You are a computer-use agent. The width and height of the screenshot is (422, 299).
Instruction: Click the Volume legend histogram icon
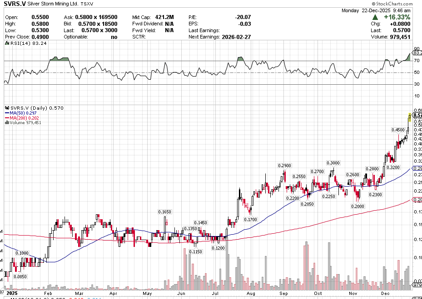tap(6, 123)
